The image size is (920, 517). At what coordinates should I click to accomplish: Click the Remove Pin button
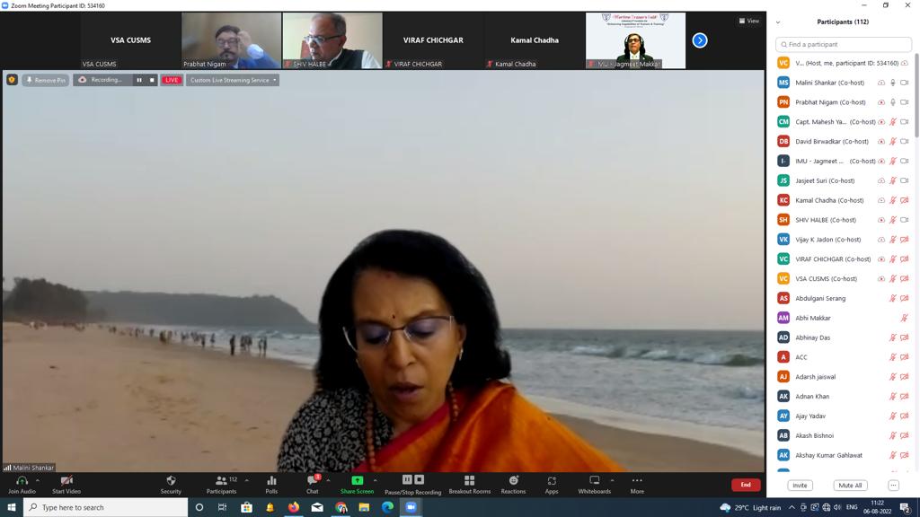pos(46,80)
